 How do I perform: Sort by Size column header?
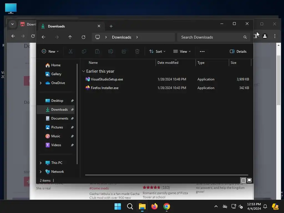[x=234, y=63]
